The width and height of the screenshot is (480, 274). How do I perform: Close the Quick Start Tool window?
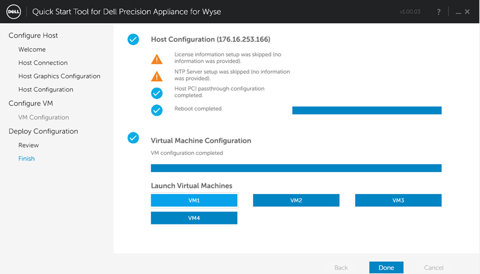(x=467, y=12)
